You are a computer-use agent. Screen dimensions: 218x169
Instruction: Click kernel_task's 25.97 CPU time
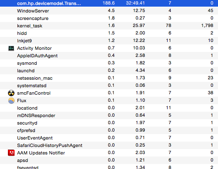point(139,25)
